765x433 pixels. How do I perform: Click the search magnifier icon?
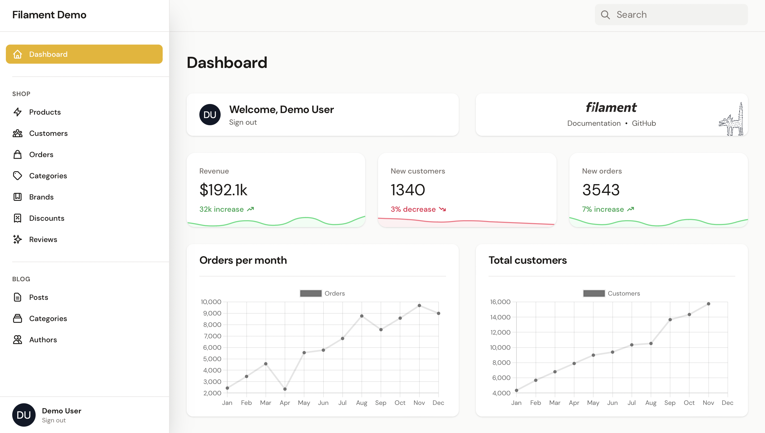click(x=606, y=14)
